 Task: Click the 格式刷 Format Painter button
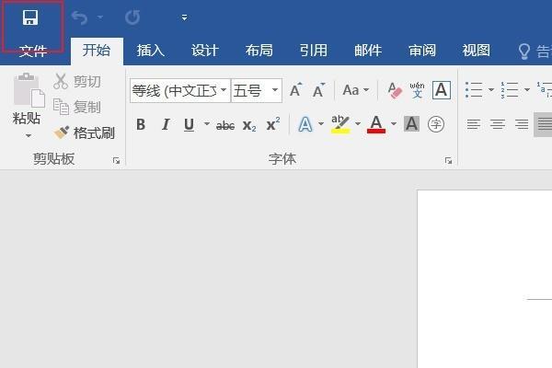point(85,132)
